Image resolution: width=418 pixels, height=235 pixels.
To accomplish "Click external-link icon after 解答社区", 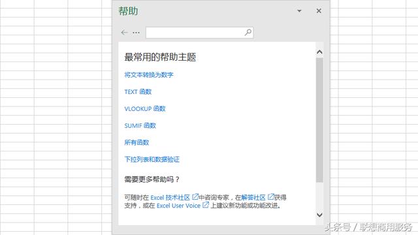I will point(270,197).
